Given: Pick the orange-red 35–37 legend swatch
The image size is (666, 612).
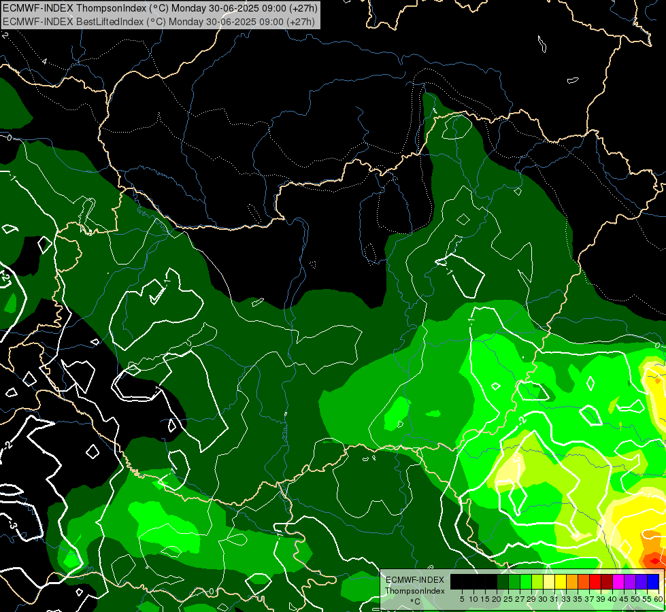Looking at the screenshot, I should (584, 581).
